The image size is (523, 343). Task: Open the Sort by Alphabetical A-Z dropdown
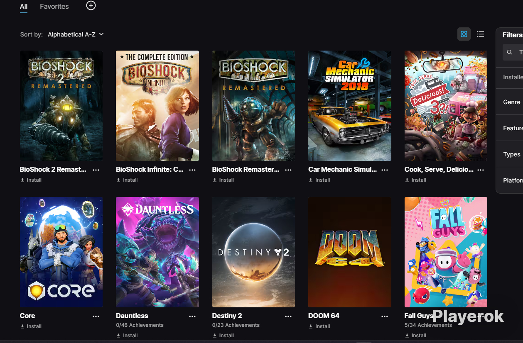[x=76, y=34]
